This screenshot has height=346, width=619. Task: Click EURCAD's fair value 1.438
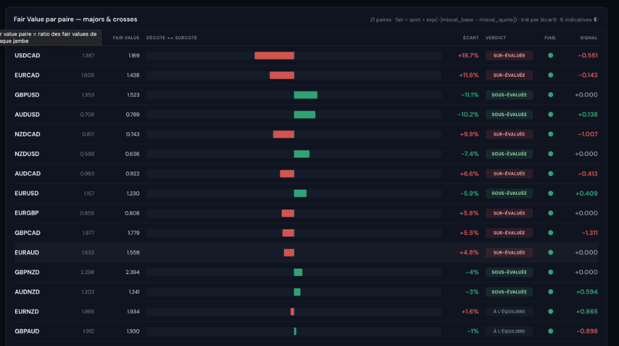133,75
